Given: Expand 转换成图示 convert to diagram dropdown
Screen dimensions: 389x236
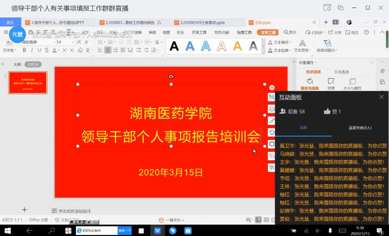Looking at the screenshot, I should pyautogui.click(x=336, y=50).
